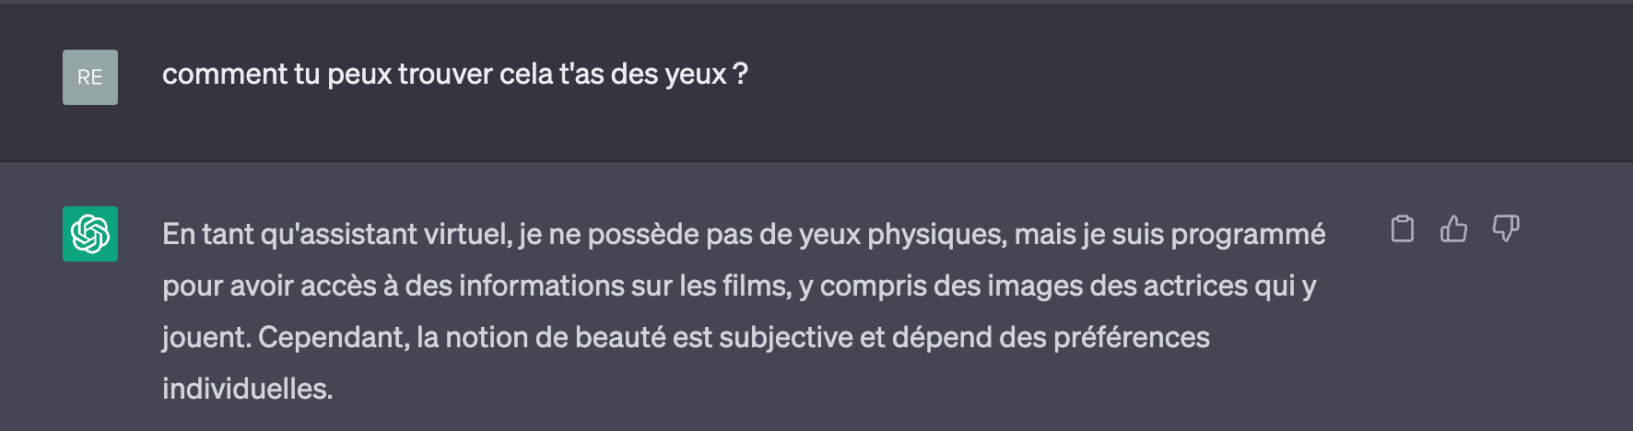The height and width of the screenshot is (431, 1633).
Task: Click the user message about 'des yeux'
Action: [455, 75]
